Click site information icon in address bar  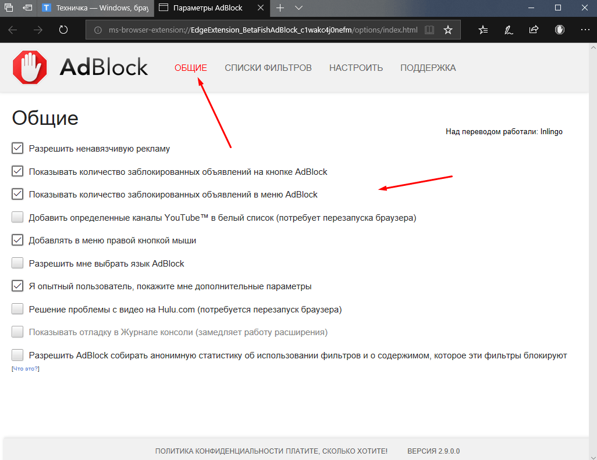[x=98, y=30]
